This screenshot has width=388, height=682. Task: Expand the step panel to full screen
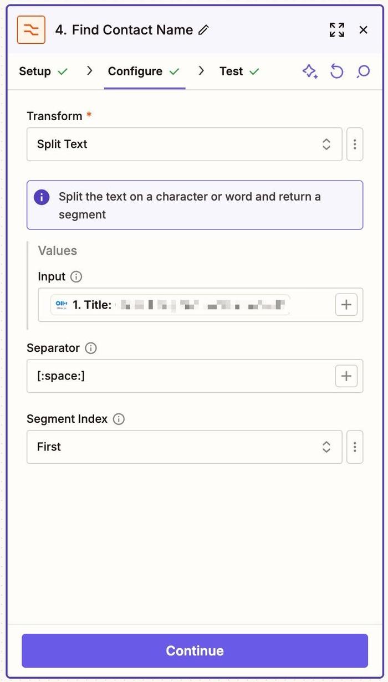[336, 30]
